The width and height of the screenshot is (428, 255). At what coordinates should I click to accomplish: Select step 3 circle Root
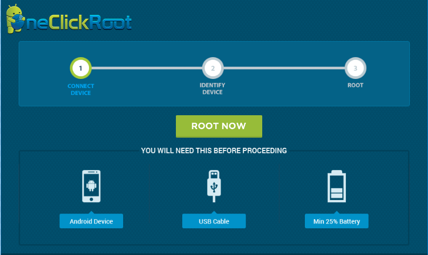point(356,68)
